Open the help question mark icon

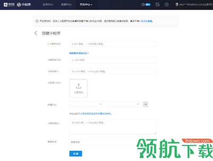(x=167, y=5)
